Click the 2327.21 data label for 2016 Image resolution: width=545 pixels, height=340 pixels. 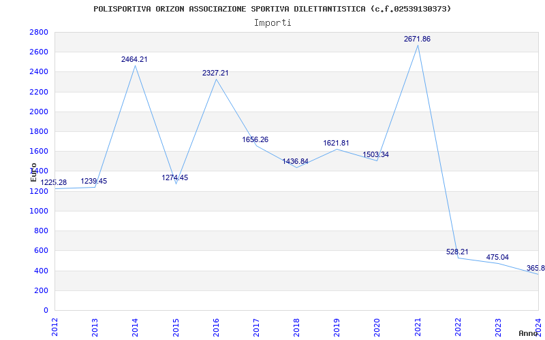tap(215, 73)
